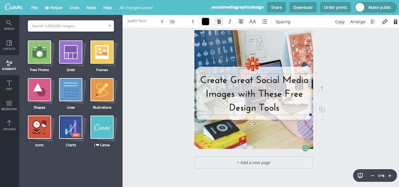This screenshot has width=399, height=187.
Task: Open the black text color swatch
Action: point(205,22)
